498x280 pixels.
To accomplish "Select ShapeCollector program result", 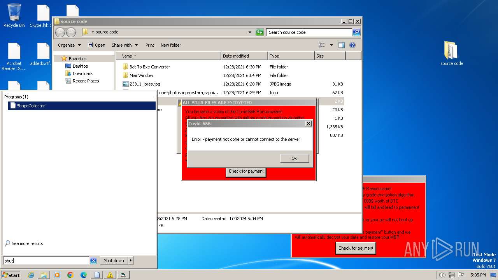I will click(x=82, y=106).
